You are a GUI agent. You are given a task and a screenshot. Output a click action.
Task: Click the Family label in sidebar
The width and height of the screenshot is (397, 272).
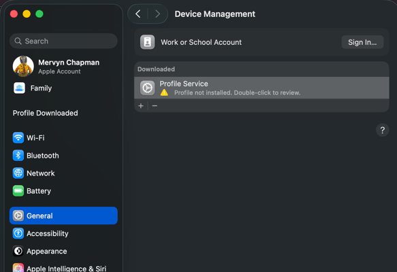click(41, 88)
